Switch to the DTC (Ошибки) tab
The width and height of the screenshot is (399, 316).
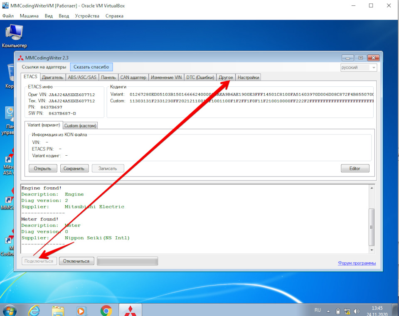(x=200, y=77)
